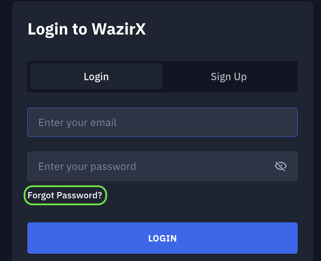Viewport: 321px width, 261px height.
Task: Activate the highlighted Login tab
Action: (x=96, y=76)
